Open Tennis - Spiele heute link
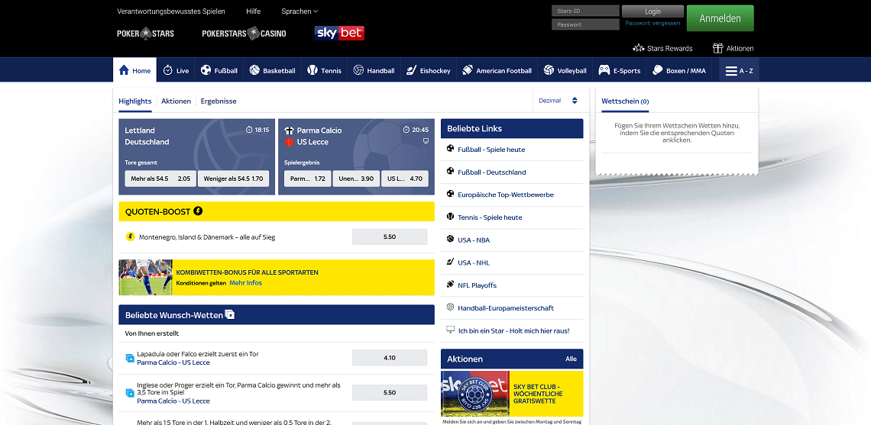 click(x=490, y=217)
